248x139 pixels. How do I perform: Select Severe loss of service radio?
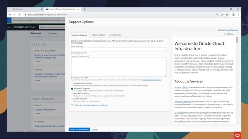click(x=72, y=88)
